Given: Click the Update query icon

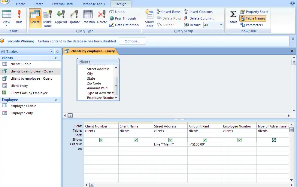Looking at the screenshot, I should tap(74, 17).
